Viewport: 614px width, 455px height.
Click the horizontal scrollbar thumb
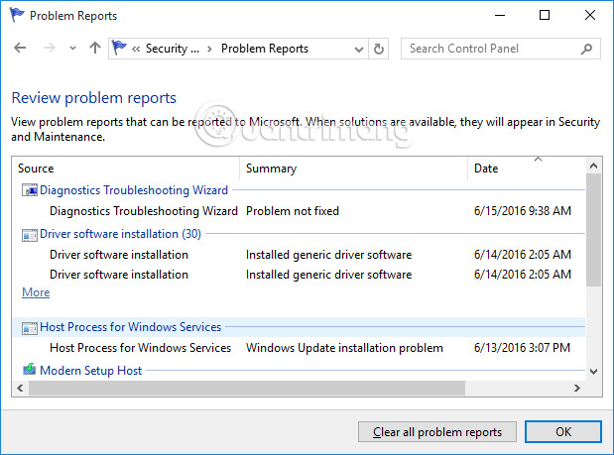point(247,389)
